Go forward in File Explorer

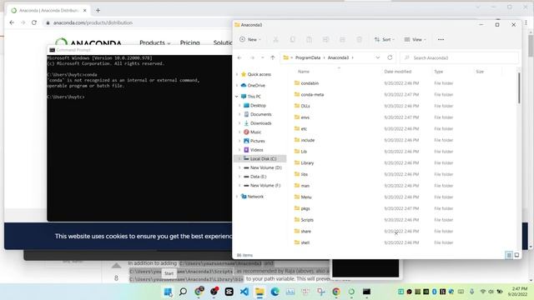[252, 57]
